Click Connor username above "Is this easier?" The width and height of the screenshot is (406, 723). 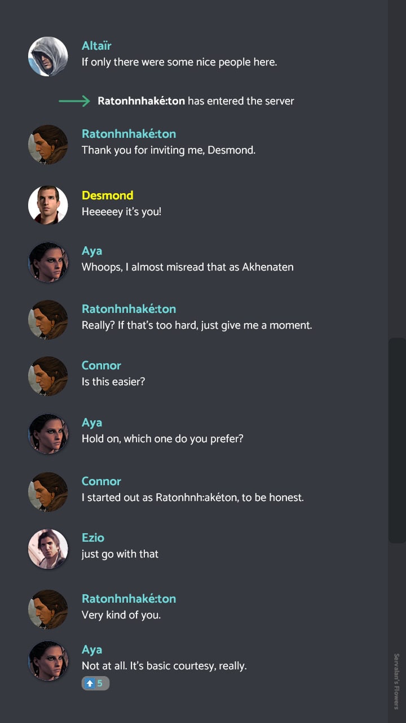101,365
